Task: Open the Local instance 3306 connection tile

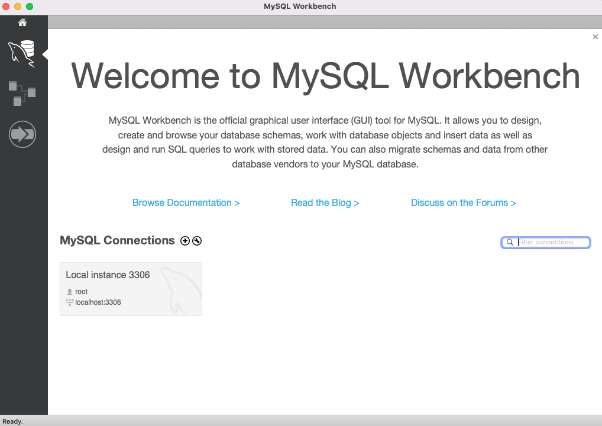Action: 131,289
